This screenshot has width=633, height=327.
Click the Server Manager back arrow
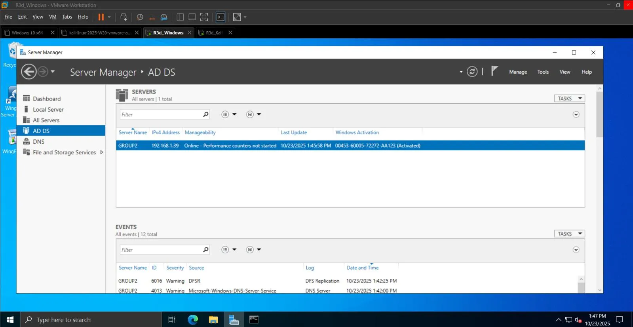(29, 72)
